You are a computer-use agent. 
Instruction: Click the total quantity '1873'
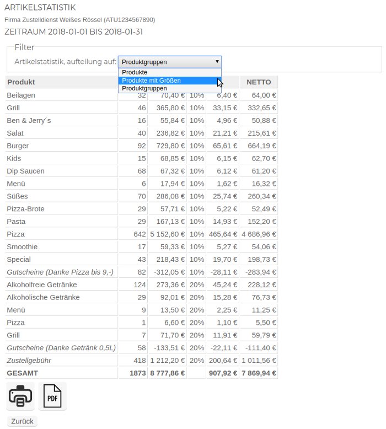point(138,373)
